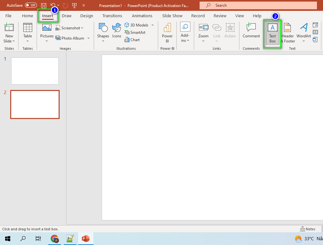This screenshot has width=323, height=245.
Task: Open the Icons gallery
Action: pyautogui.click(x=116, y=27)
